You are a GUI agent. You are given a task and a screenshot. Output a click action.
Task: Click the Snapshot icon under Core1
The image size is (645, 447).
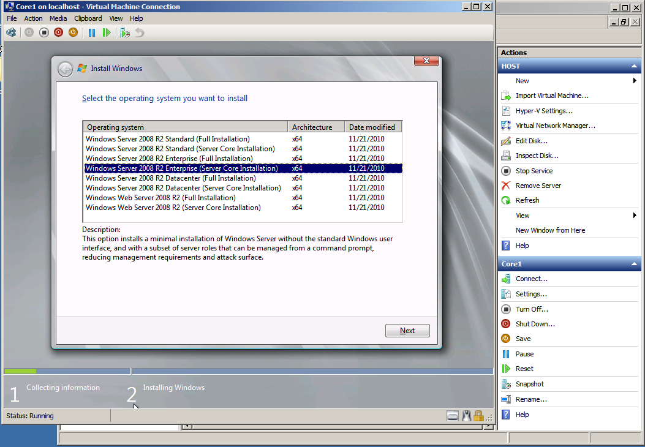click(506, 384)
